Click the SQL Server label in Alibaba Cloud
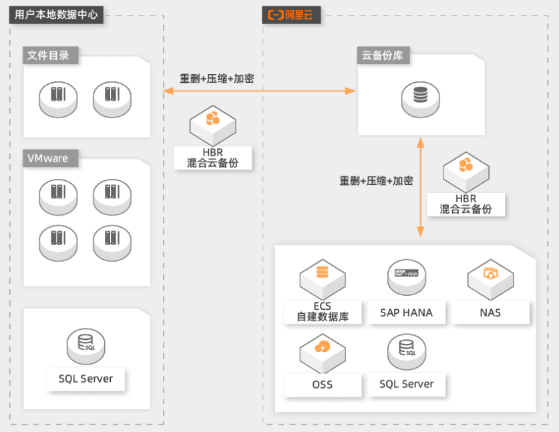 click(407, 384)
